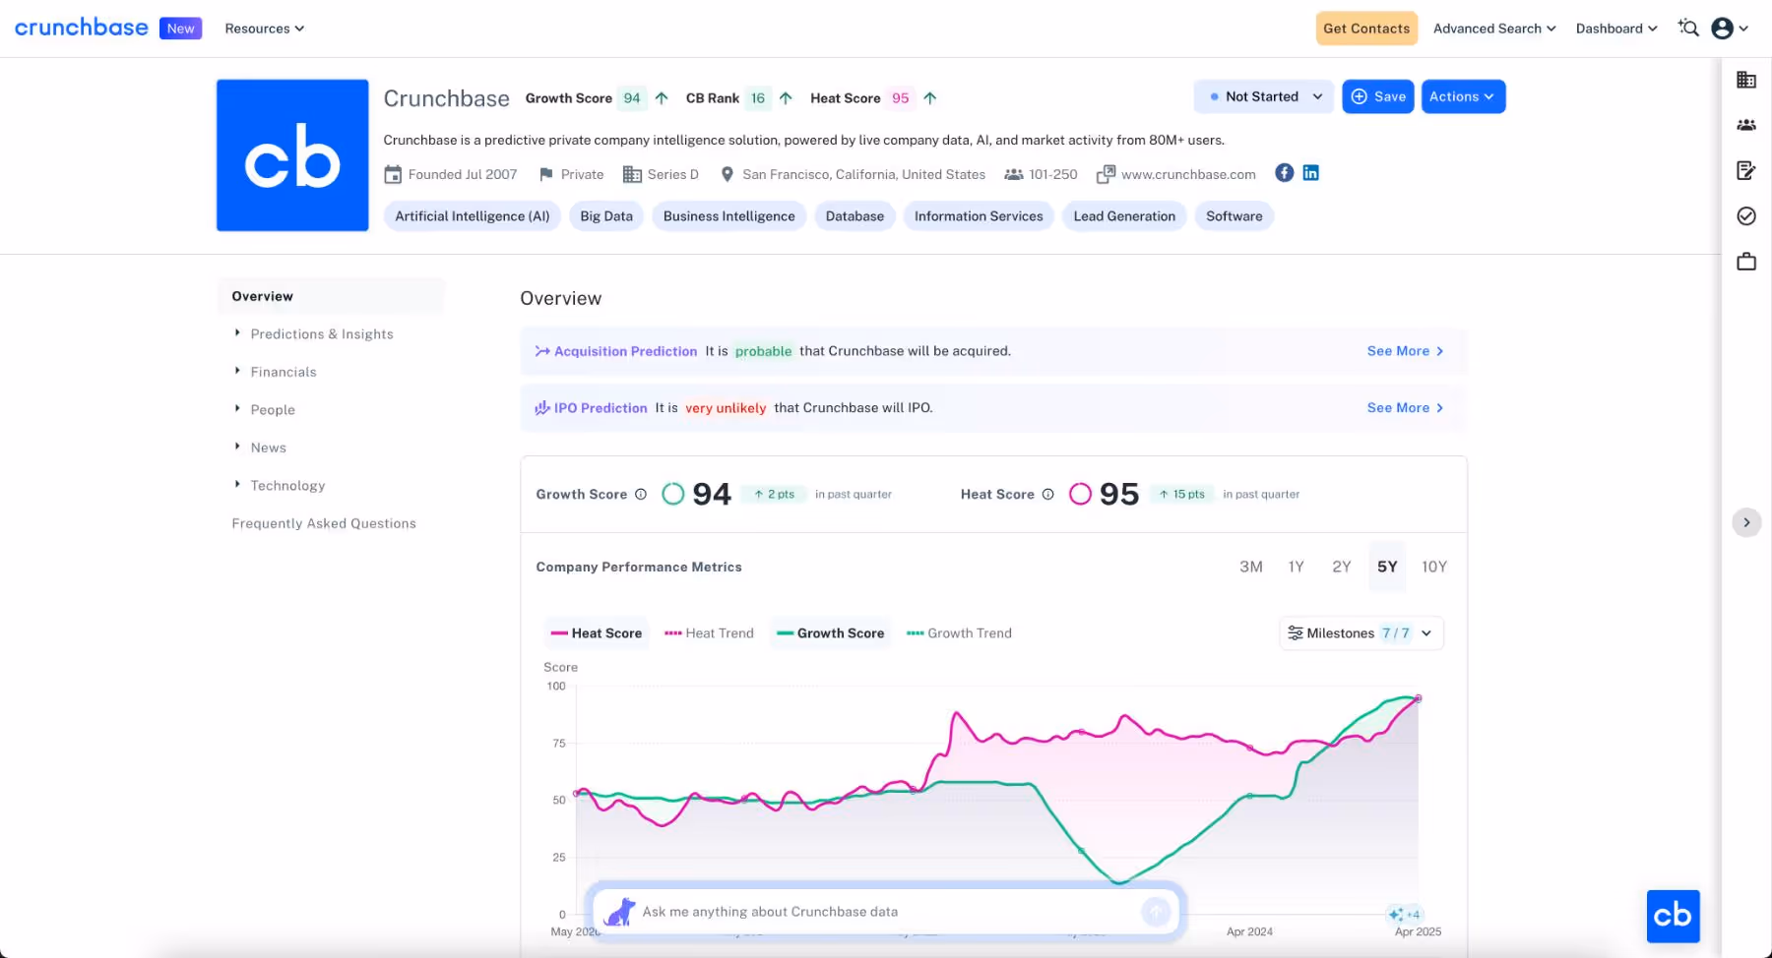Select the 5Y time range tab
The height and width of the screenshot is (958, 1772).
(x=1387, y=567)
